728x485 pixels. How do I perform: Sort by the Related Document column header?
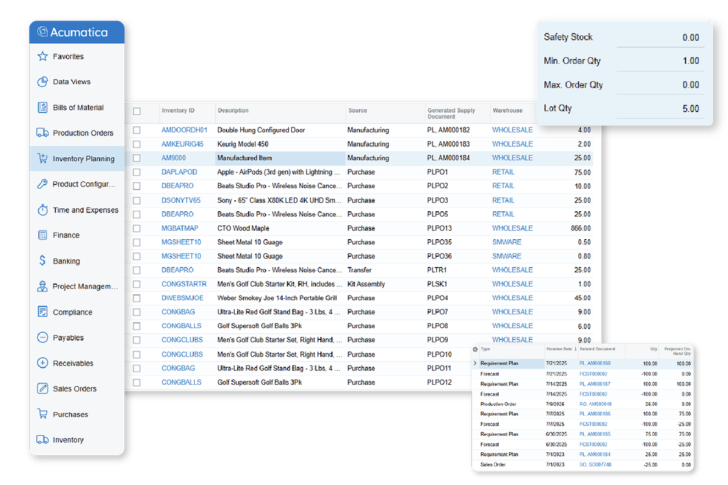pyautogui.click(x=598, y=349)
